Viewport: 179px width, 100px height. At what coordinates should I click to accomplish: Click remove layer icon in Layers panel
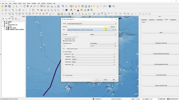[x=19, y=19]
